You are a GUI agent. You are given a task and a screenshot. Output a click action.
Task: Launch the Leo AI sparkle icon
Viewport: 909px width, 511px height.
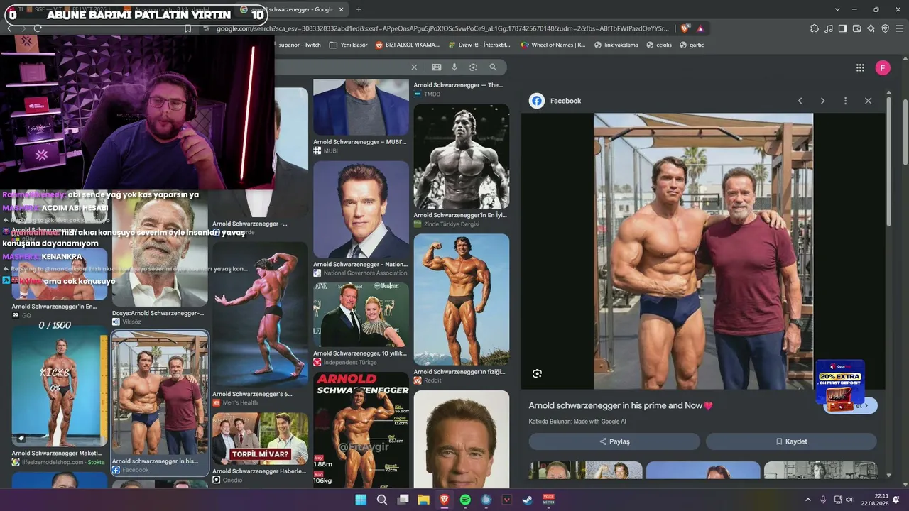871,28
